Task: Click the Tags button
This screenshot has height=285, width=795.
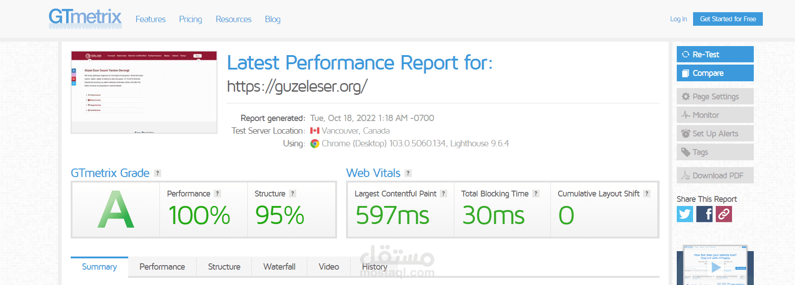Action: tap(715, 152)
